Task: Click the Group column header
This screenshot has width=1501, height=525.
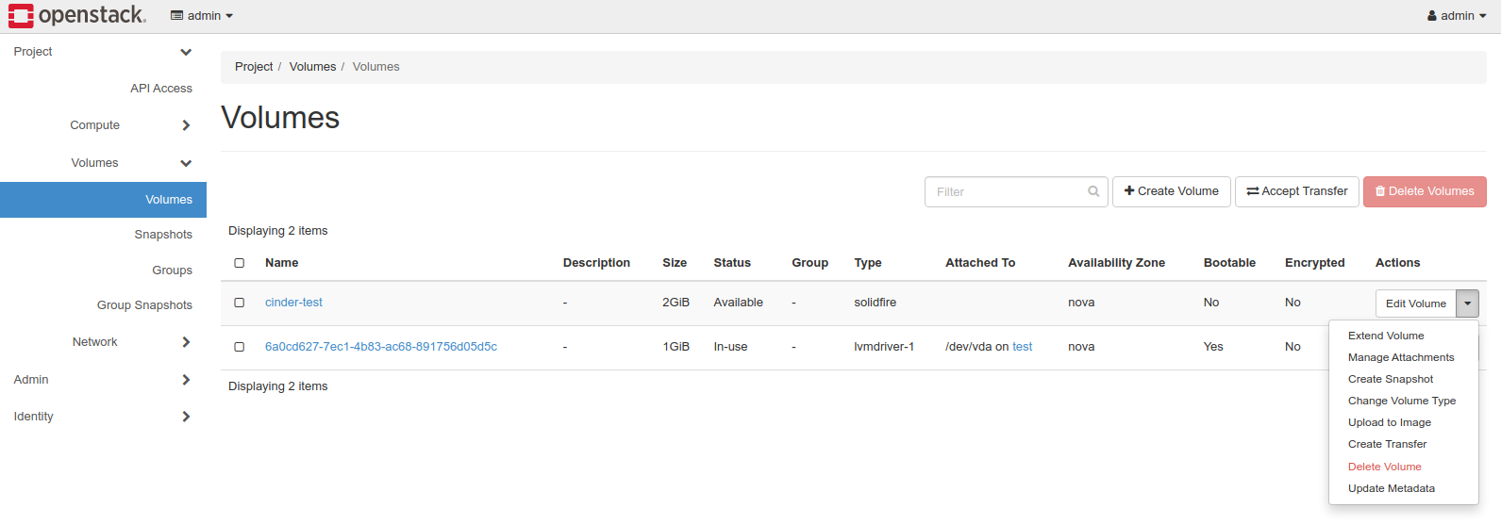Action: coord(809,263)
